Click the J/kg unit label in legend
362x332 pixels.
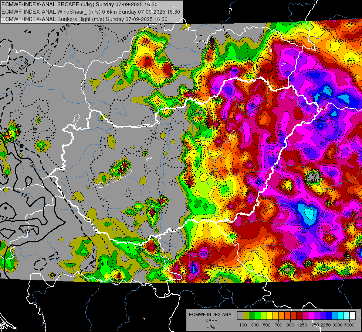pyautogui.click(x=211, y=326)
